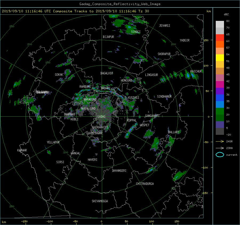Click the cyan 'current' ellipse legend icon
Image resolution: width=240 pixels, height=225 pixels.
click(x=220, y=155)
